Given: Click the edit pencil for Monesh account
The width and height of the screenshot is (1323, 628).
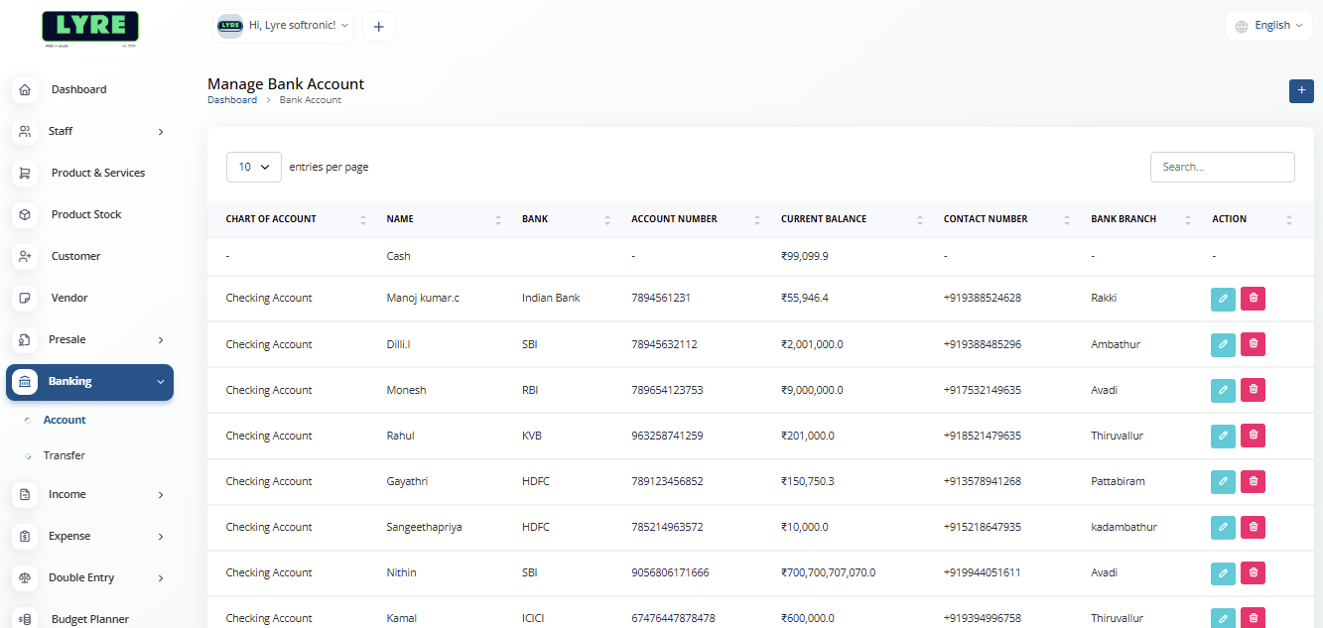Looking at the screenshot, I should coord(1223,390).
